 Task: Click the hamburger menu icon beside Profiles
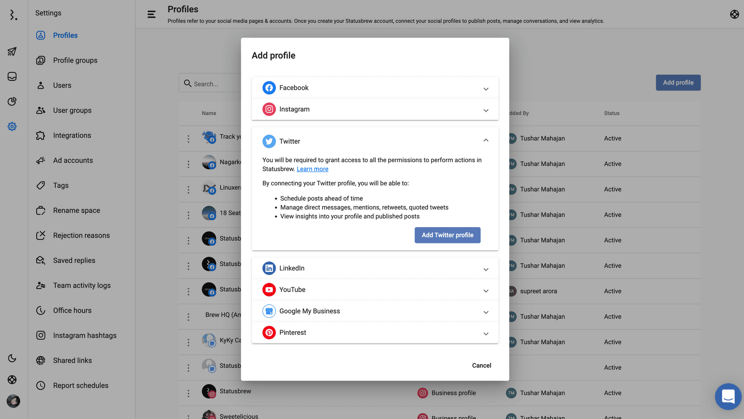coord(152,14)
